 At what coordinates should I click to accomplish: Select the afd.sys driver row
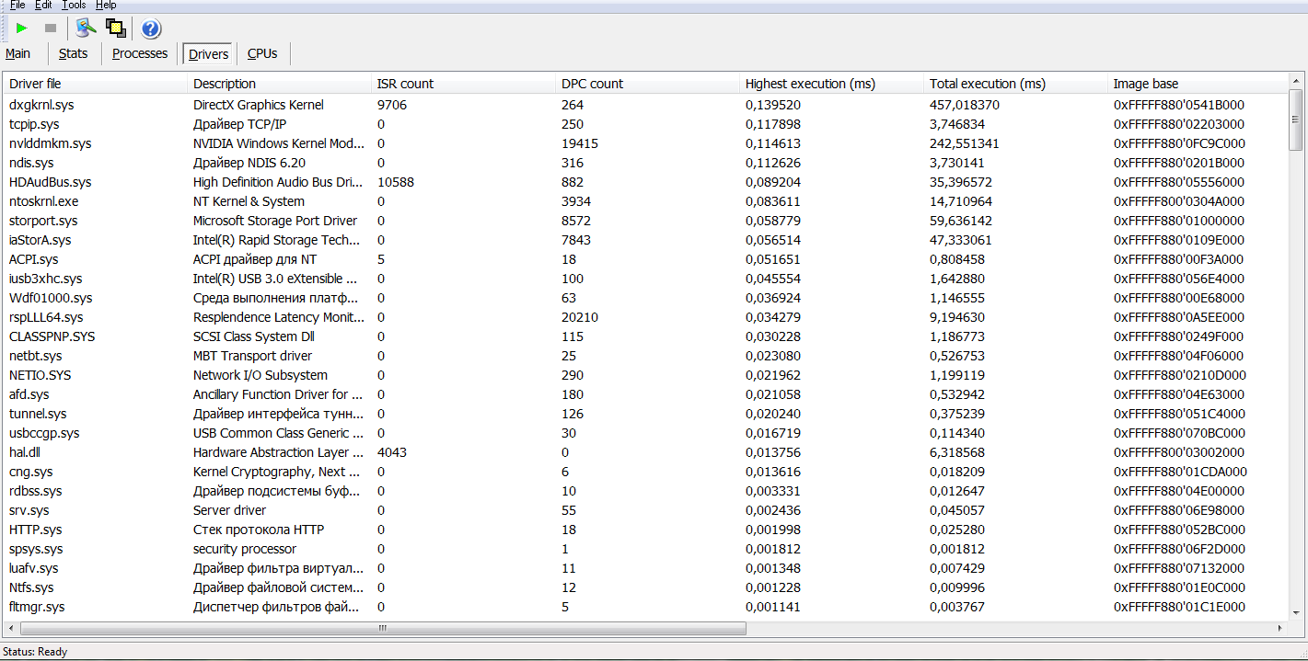(x=644, y=394)
